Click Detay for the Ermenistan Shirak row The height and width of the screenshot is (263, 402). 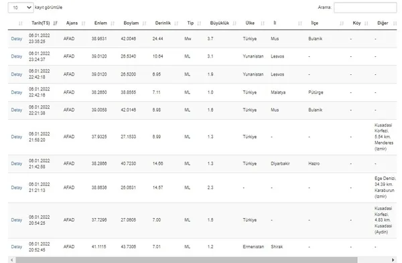pyautogui.click(x=17, y=247)
